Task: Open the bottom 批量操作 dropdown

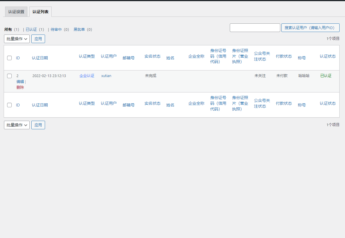Action: point(17,125)
